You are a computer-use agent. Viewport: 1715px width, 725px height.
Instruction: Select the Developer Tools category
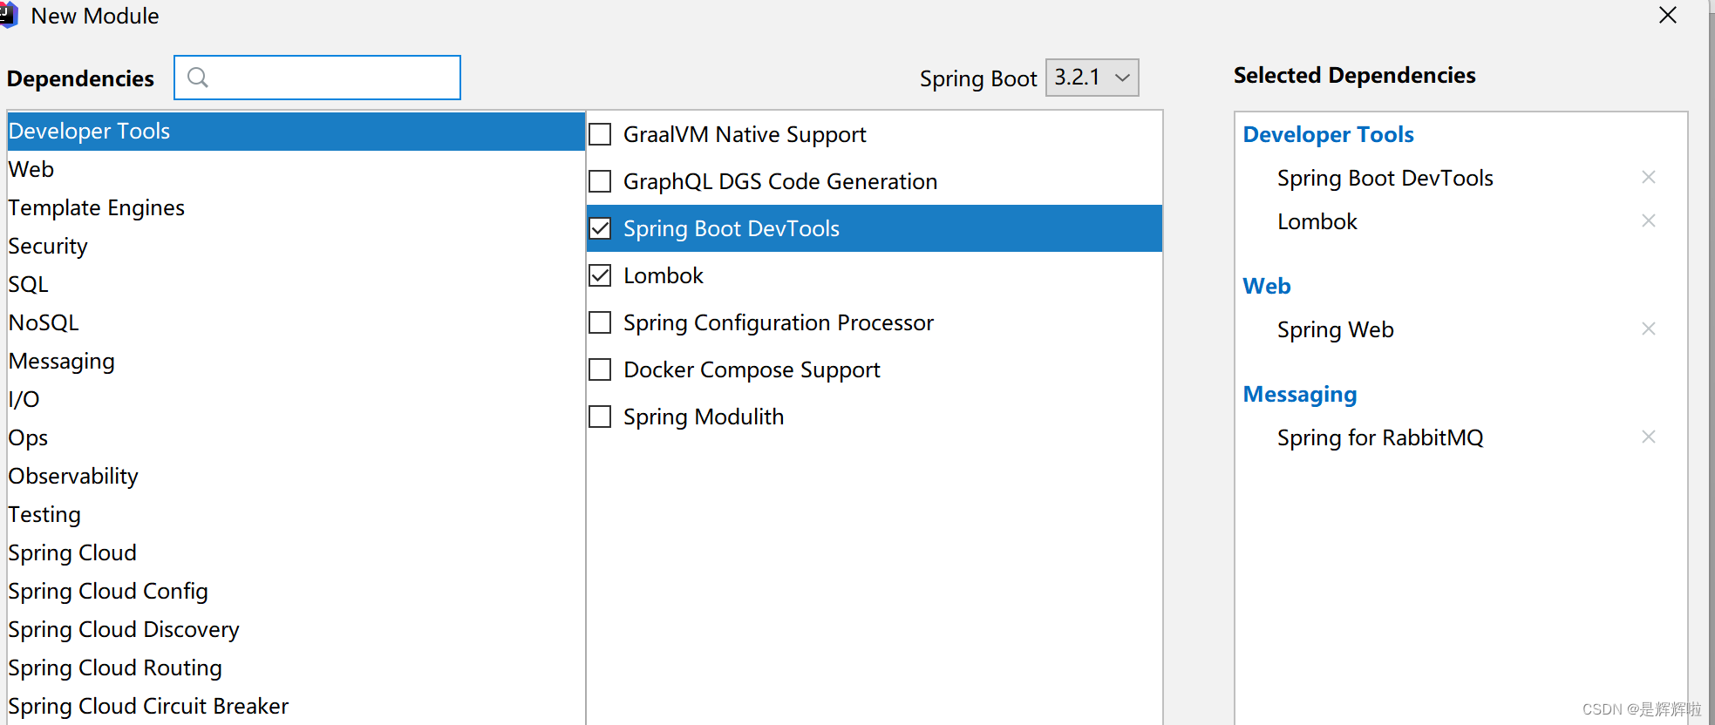(x=296, y=131)
